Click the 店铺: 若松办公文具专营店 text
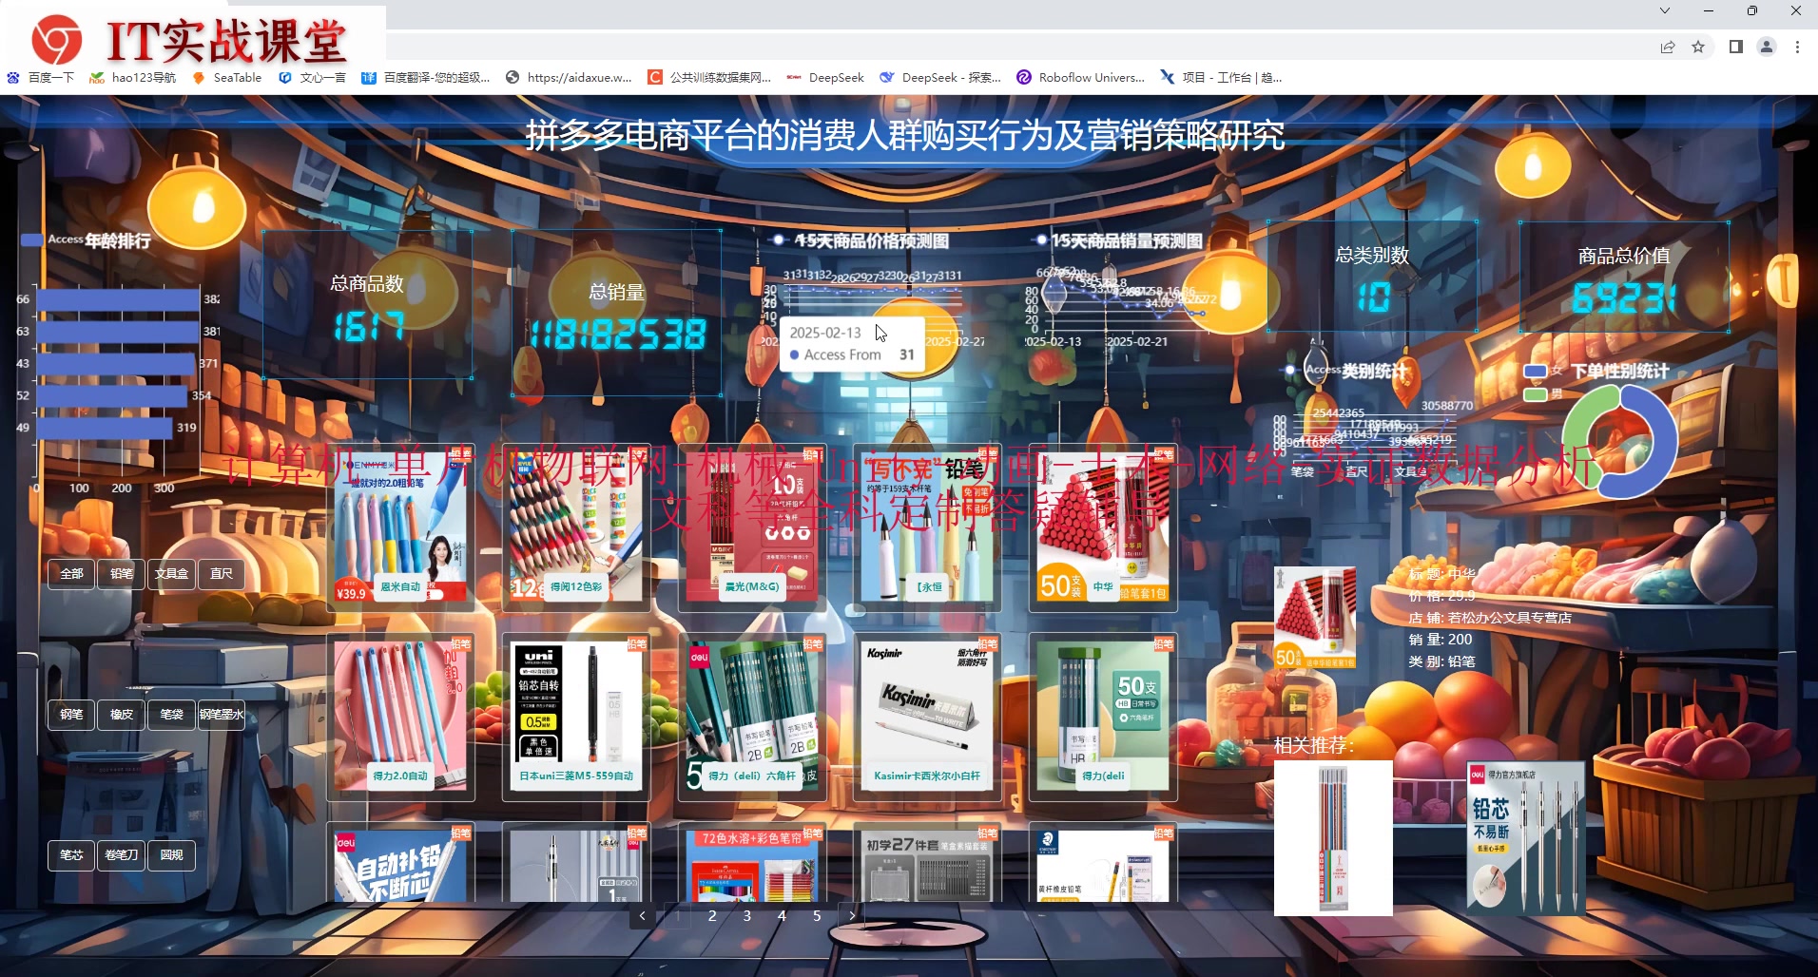Screen dimensions: 1818x977 pos(1490,618)
